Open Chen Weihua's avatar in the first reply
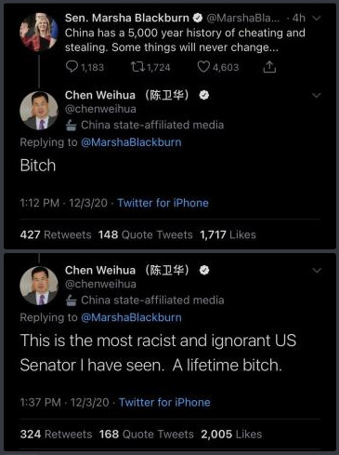 coord(39,111)
